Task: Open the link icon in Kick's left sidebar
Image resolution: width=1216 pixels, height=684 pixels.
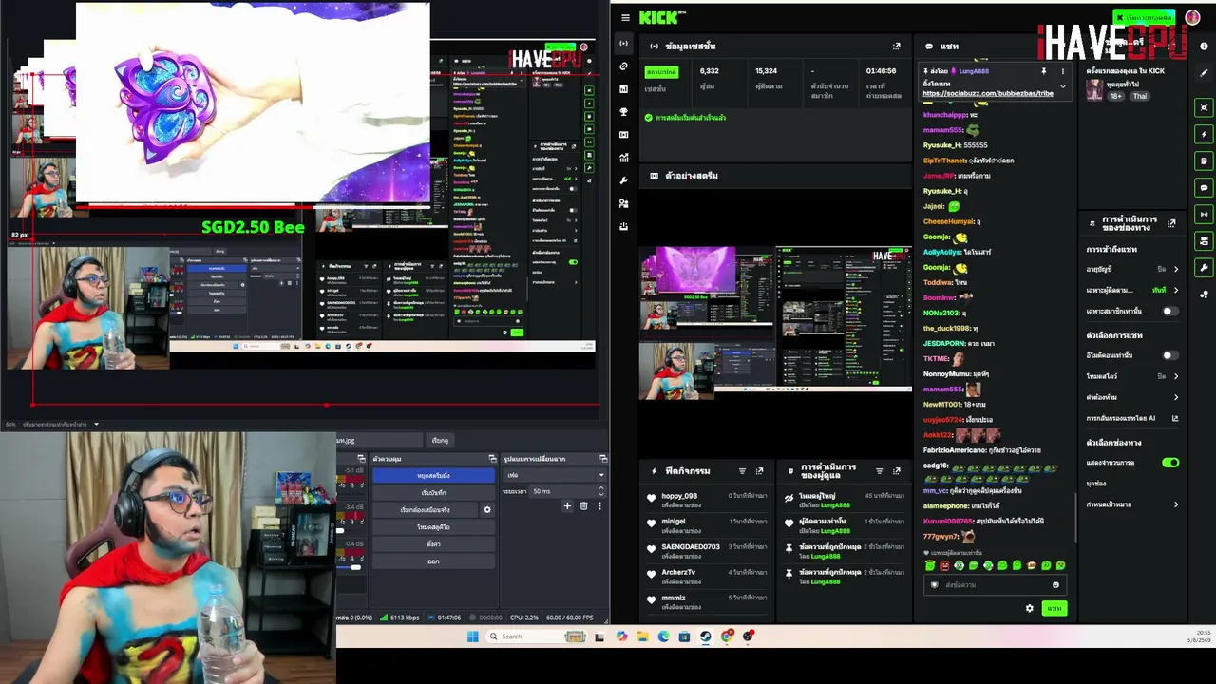Action: [623, 66]
